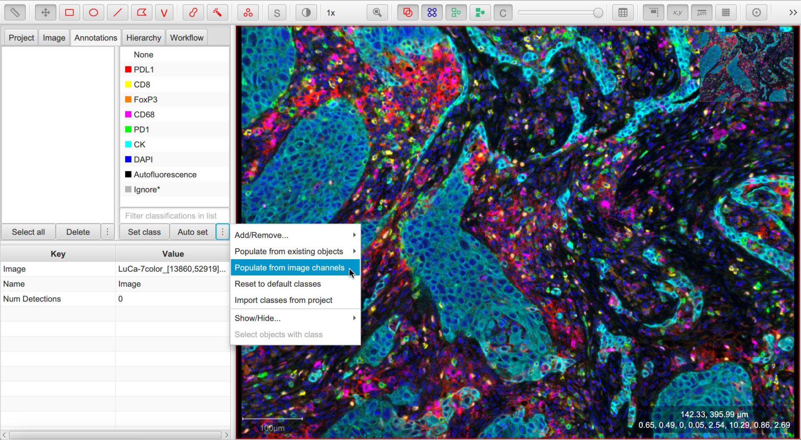Click the red PDL1 class swatch
This screenshot has height=440, width=801.
coord(128,70)
